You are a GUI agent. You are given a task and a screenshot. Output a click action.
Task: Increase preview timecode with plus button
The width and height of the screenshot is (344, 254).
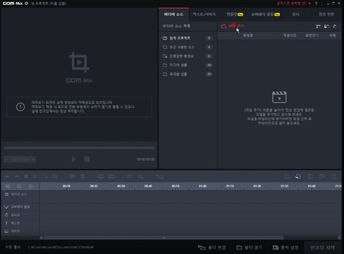pos(33,159)
